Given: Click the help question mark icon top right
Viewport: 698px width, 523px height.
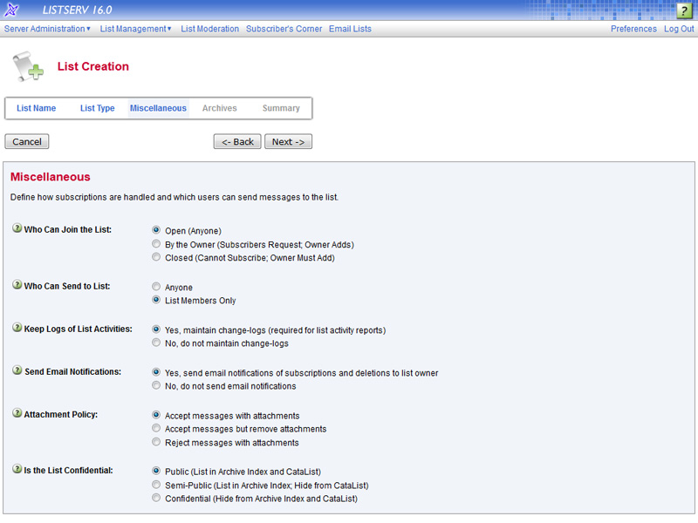Looking at the screenshot, I should [685, 10].
